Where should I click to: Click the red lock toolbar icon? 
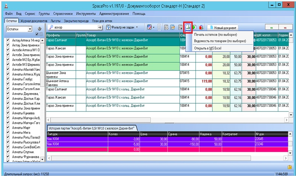click(x=201, y=28)
